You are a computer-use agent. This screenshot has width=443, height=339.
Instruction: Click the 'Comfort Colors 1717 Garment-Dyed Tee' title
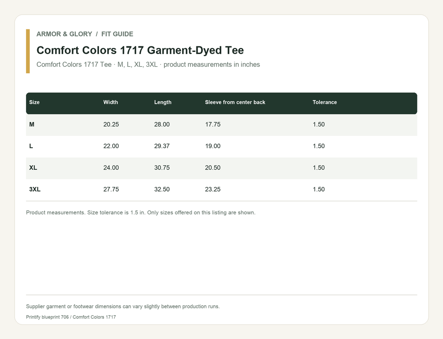point(140,50)
